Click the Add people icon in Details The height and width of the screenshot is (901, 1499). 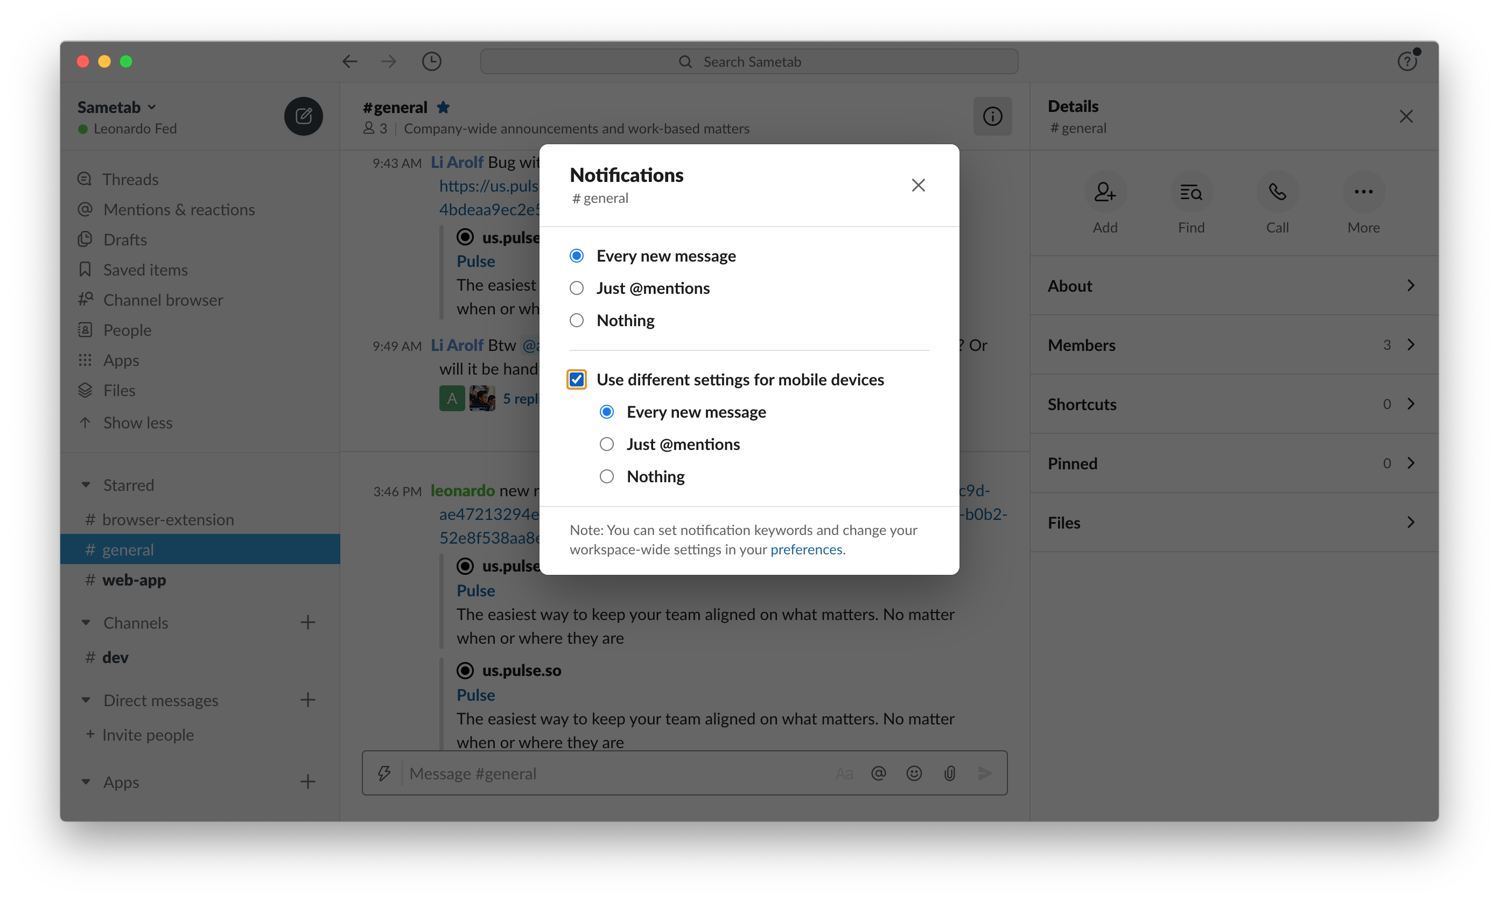tap(1104, 193)
